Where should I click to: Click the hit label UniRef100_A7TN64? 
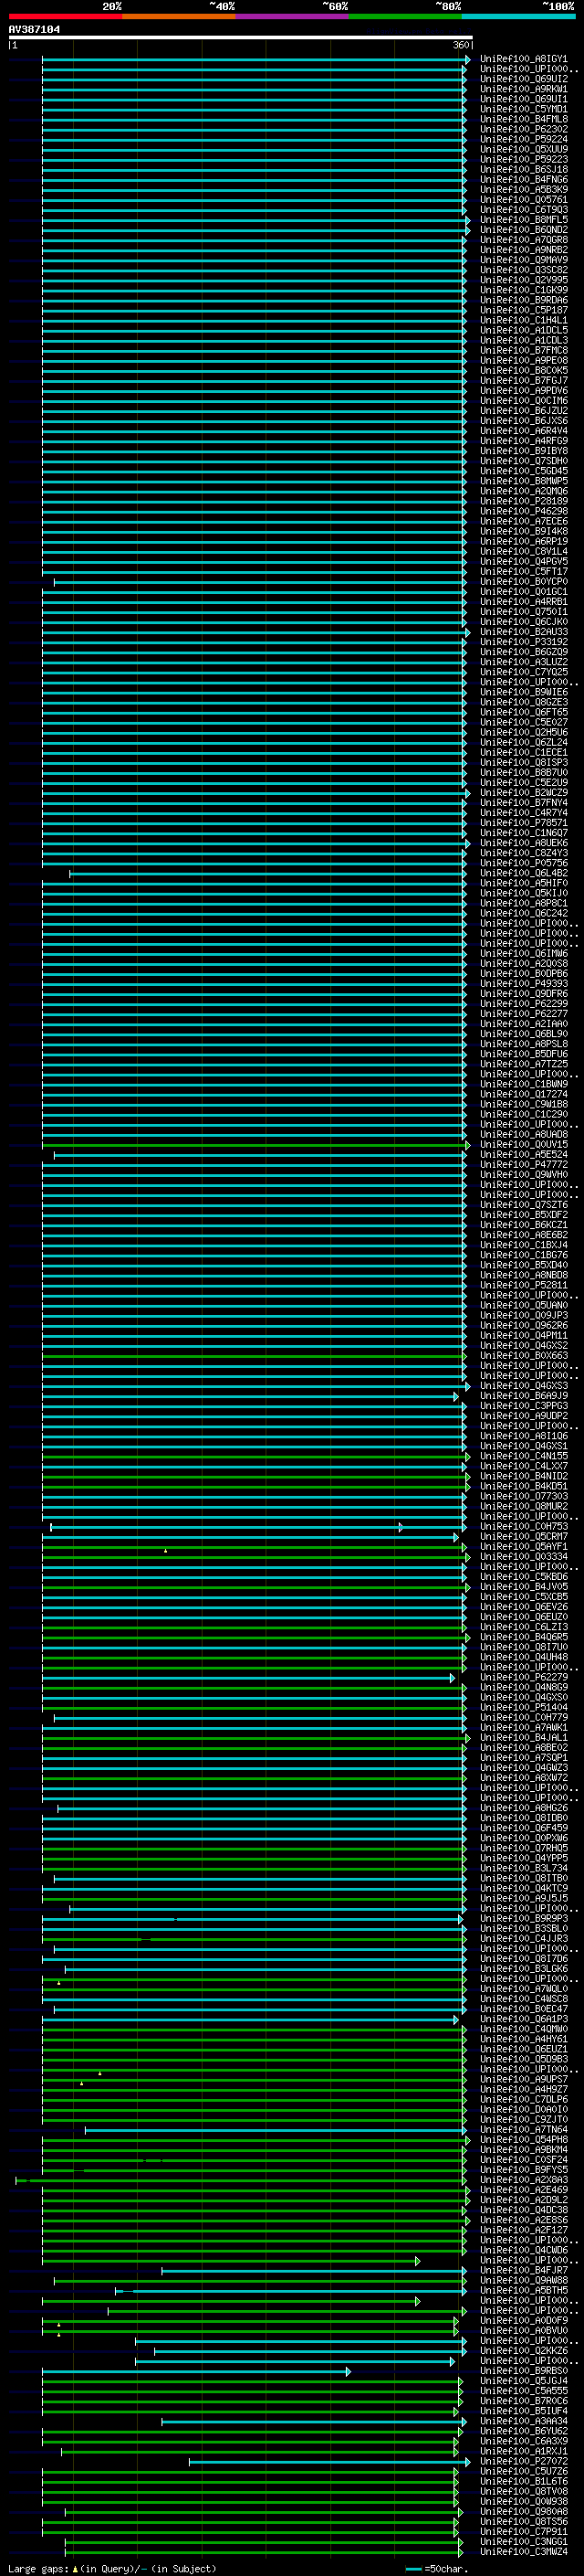[x=524, y=2130]
